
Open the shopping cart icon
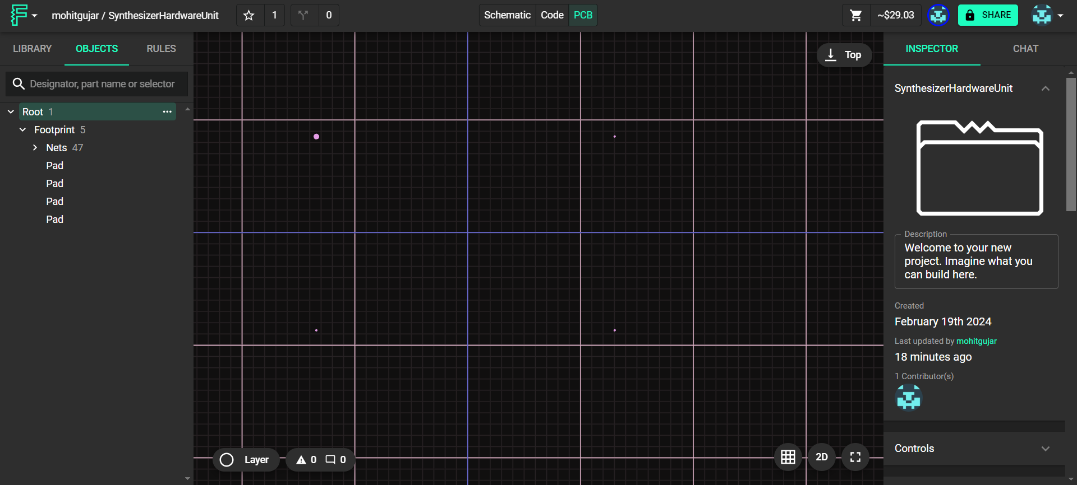tap(856, 15)
